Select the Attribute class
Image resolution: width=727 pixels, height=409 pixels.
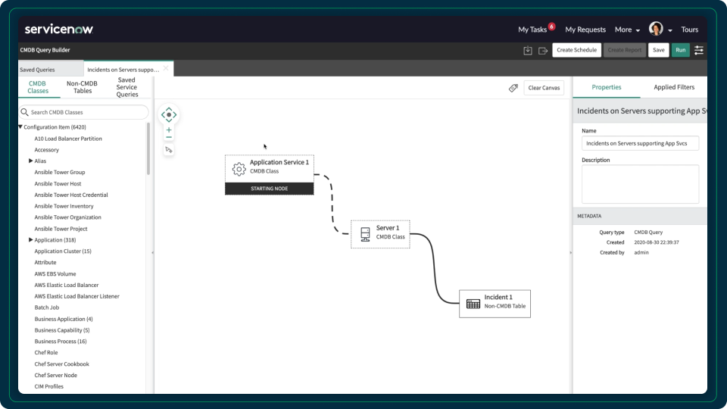click(45, 262)
